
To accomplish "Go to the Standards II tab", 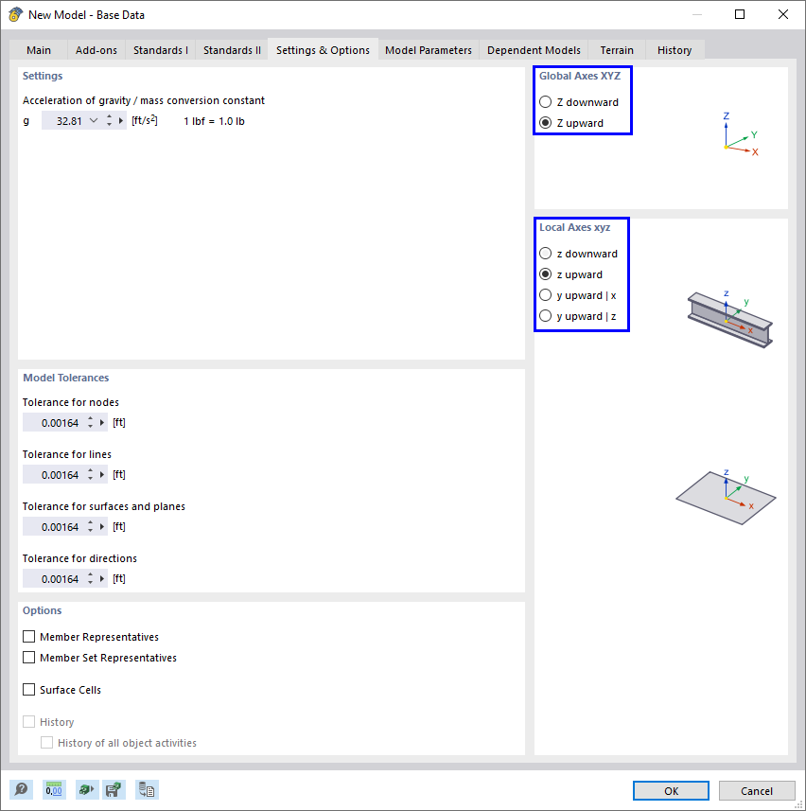I will coord(232,50).
